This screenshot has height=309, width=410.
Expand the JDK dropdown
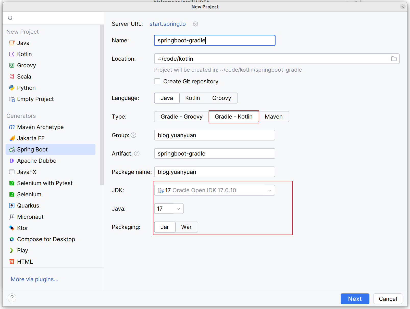[x=270, y=190]
